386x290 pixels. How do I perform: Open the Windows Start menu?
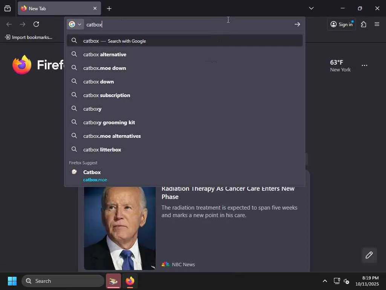click(x=12, y=281)
